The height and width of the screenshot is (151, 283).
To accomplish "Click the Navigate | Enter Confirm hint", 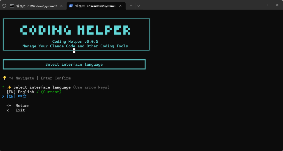I will pos(40,78).
